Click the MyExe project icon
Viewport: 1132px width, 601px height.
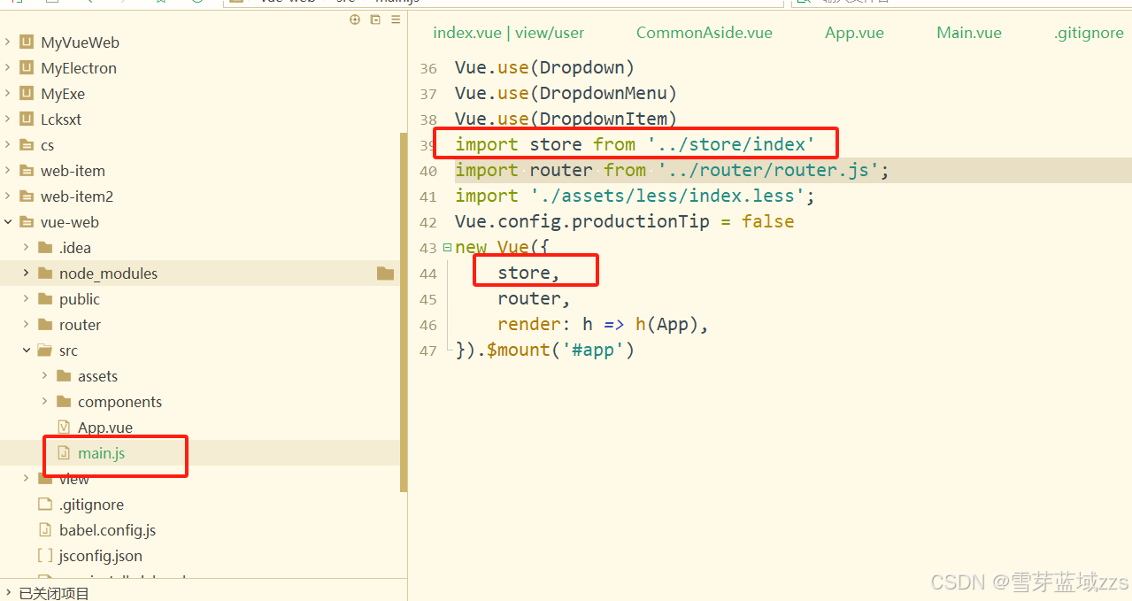pyautogui.click(x=27, y=94)
